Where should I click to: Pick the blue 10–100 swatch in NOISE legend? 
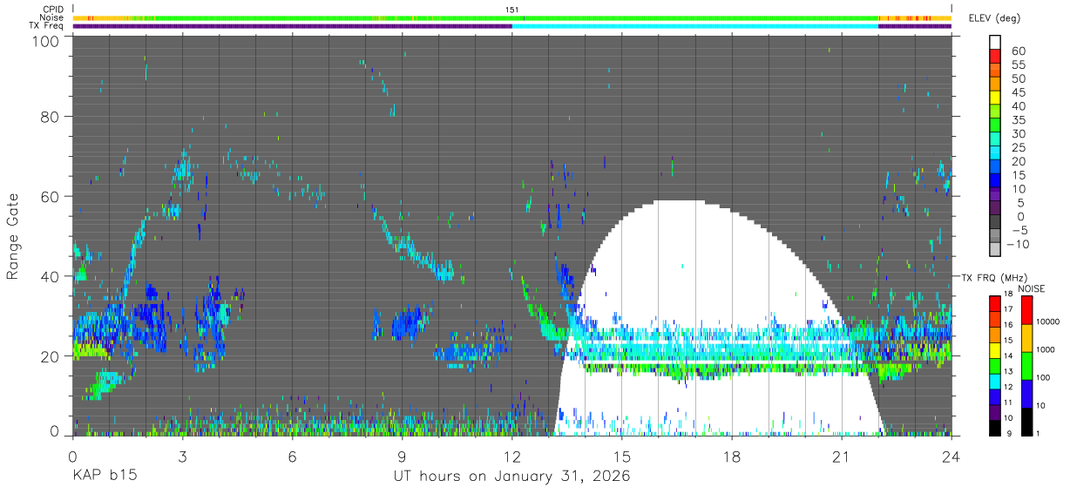[x=1026, y=394]
